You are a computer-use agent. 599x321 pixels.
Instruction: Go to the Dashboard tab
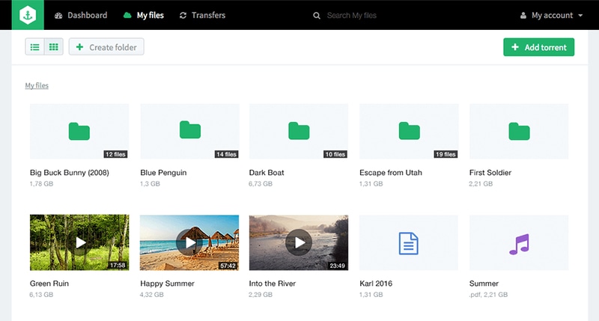click(81, 15)
